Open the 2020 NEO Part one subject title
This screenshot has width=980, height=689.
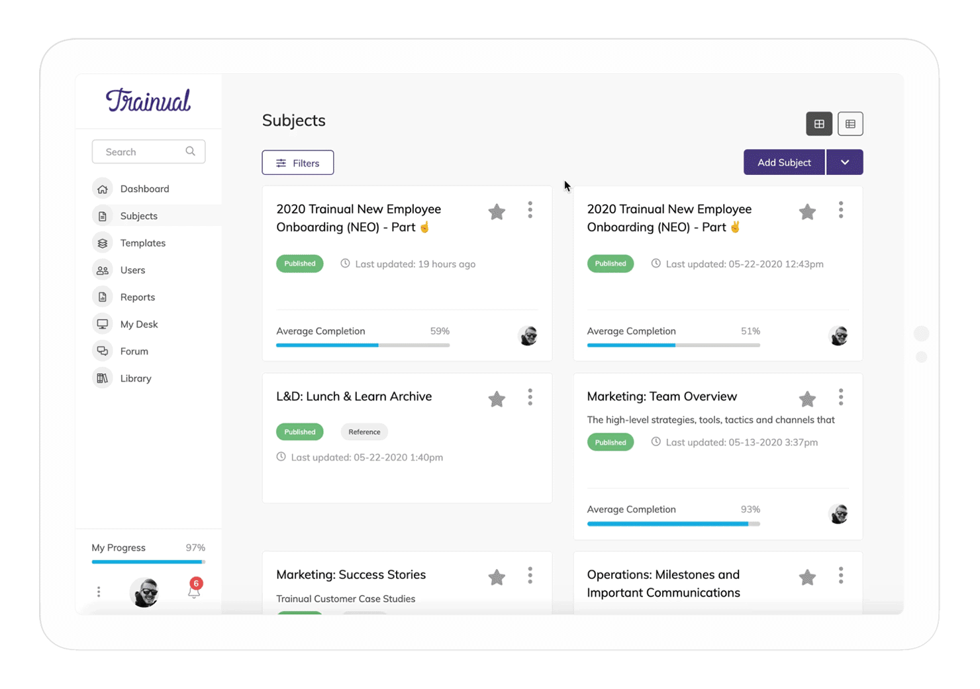click(358, 218)
